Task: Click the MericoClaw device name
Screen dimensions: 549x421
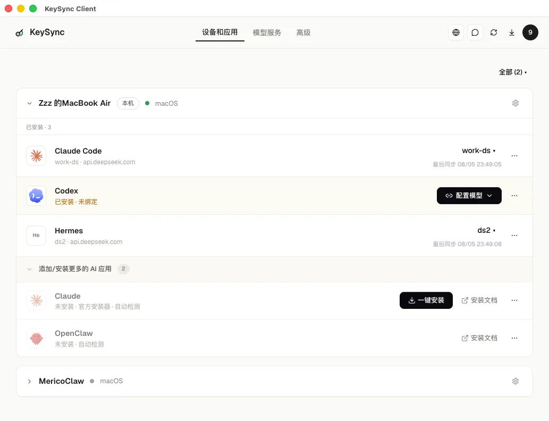Action: click(x=61, y=381)
